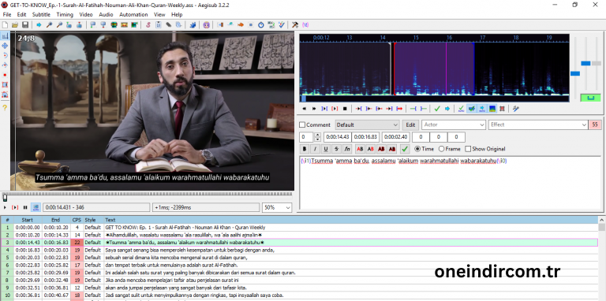The width and height of the screenshot is (606, 301).
Task: Commit audio changes green checkmark
Action: coord(437,109)
